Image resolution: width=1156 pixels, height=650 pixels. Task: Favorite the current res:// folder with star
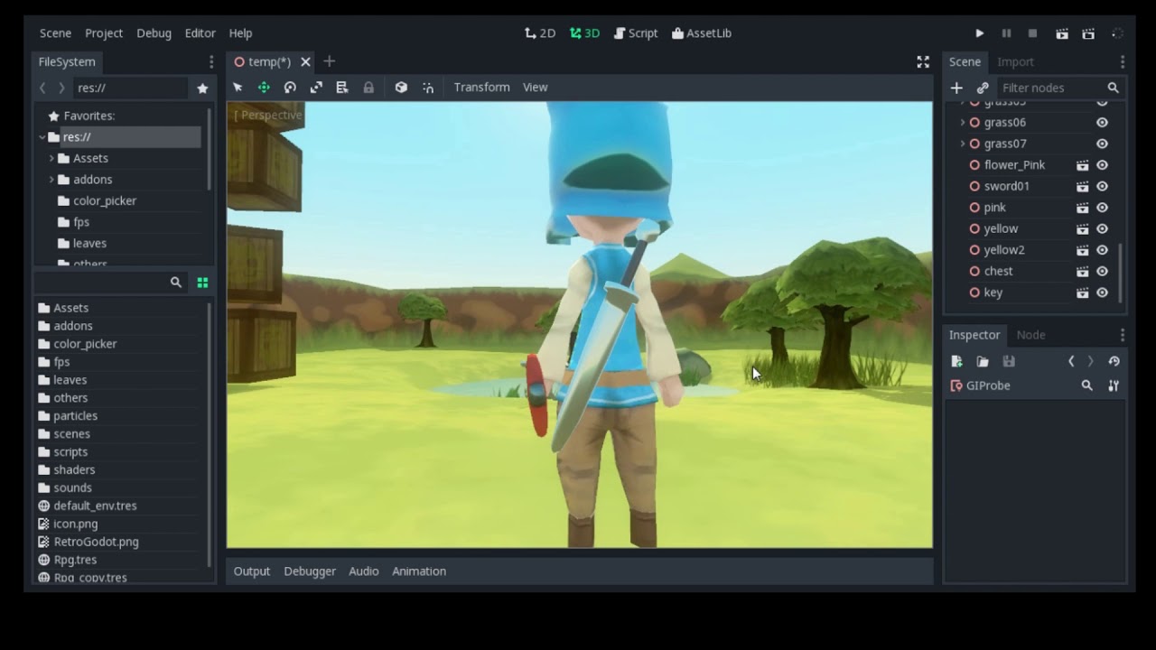click(x=202, y=88)
